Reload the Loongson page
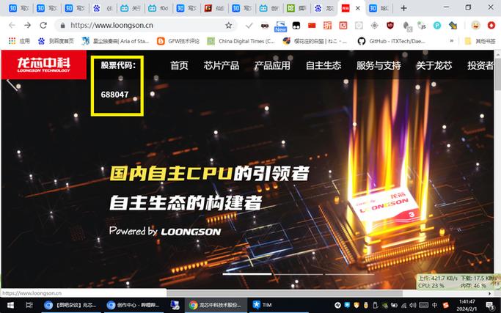The image size is (501, 313). coord(43,25)
